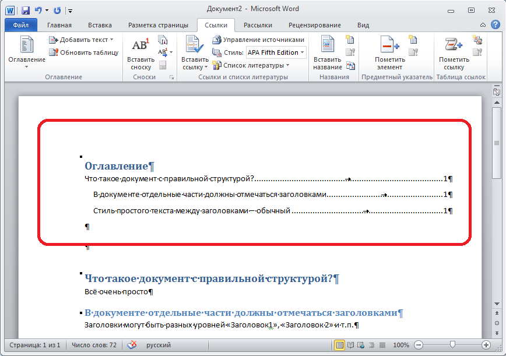The height and width of the screenshot is (356, 506).
Task: Switch to Full Screen Reading view
Action: pyautogui.click(x=350, y=345)
